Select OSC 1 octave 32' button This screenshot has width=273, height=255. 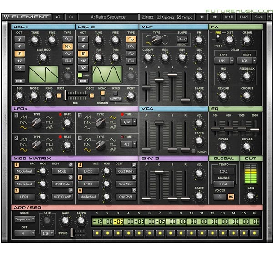(20, 68)
